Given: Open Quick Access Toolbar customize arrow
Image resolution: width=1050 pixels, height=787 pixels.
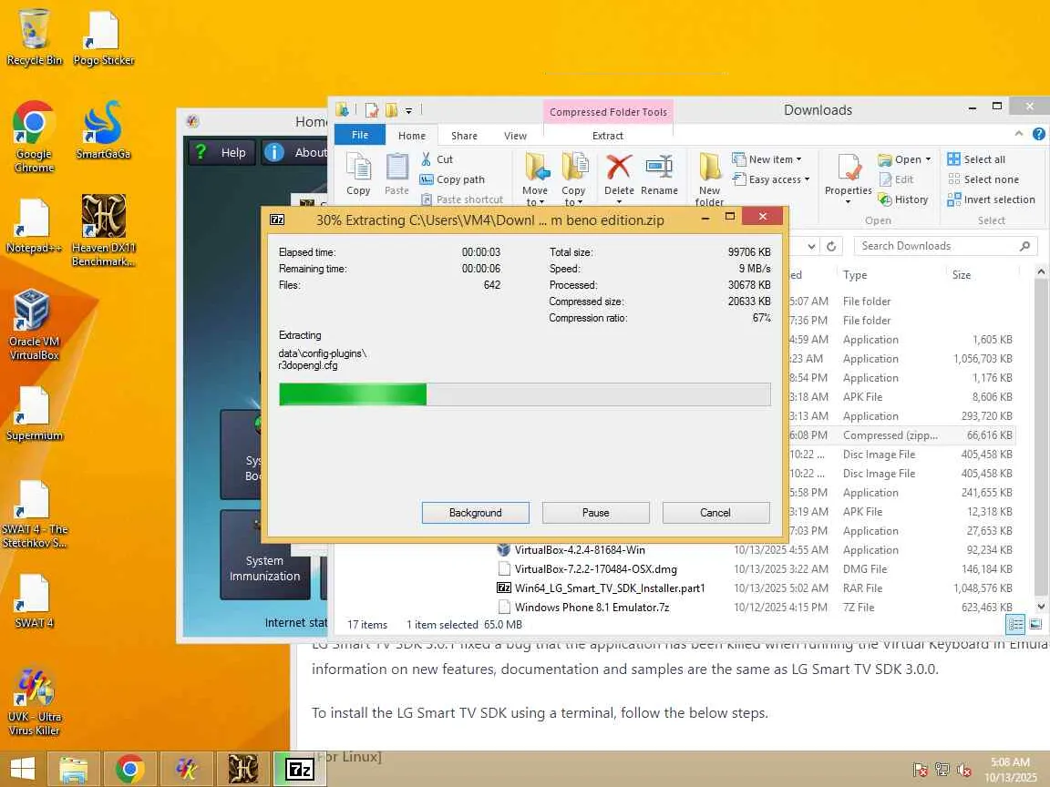Looking at the screenshot, I should tap(408, 110).
